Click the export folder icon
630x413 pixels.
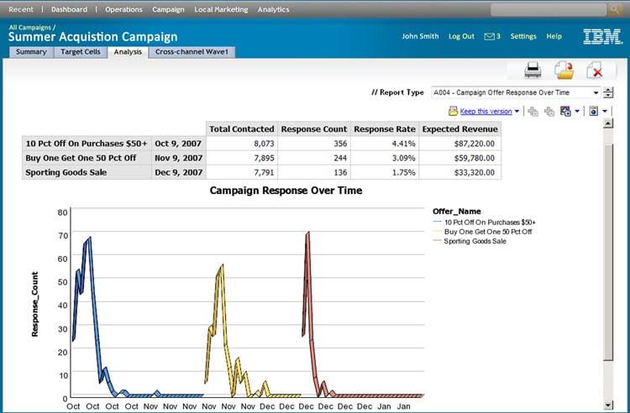564,70
